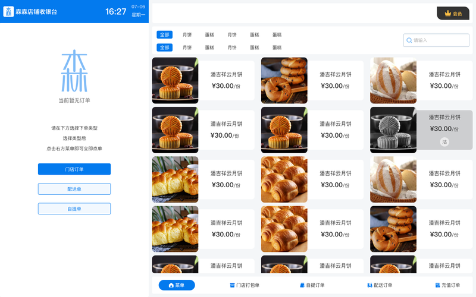Click the box icon beside 门店打包单

(x=232, y=285)
